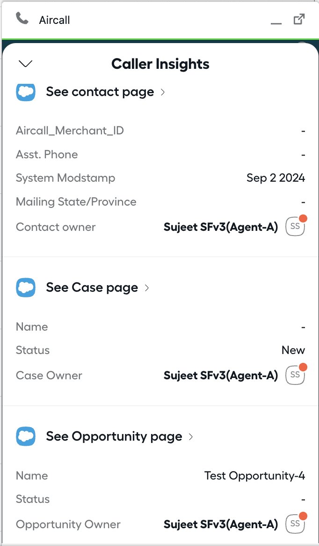Image resolution: width=319 pixels, height=546 pixels.
Task: Open See Case page link
Action: pyautogui.click(x=92, y=288)
